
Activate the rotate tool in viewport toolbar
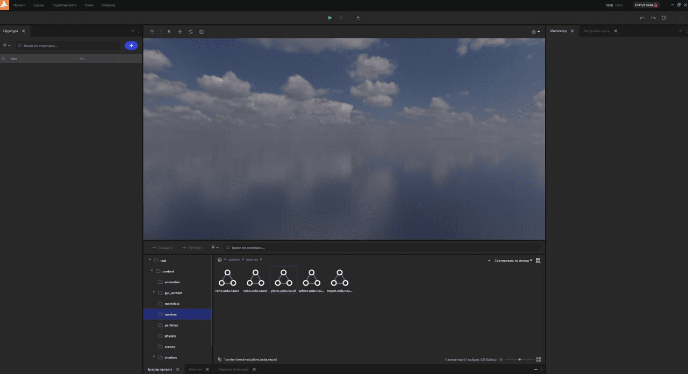(x=190, y=32)
